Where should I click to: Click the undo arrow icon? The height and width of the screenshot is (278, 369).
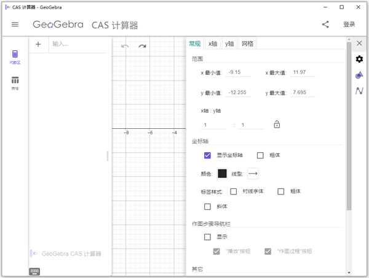click(x=125, y=46)
